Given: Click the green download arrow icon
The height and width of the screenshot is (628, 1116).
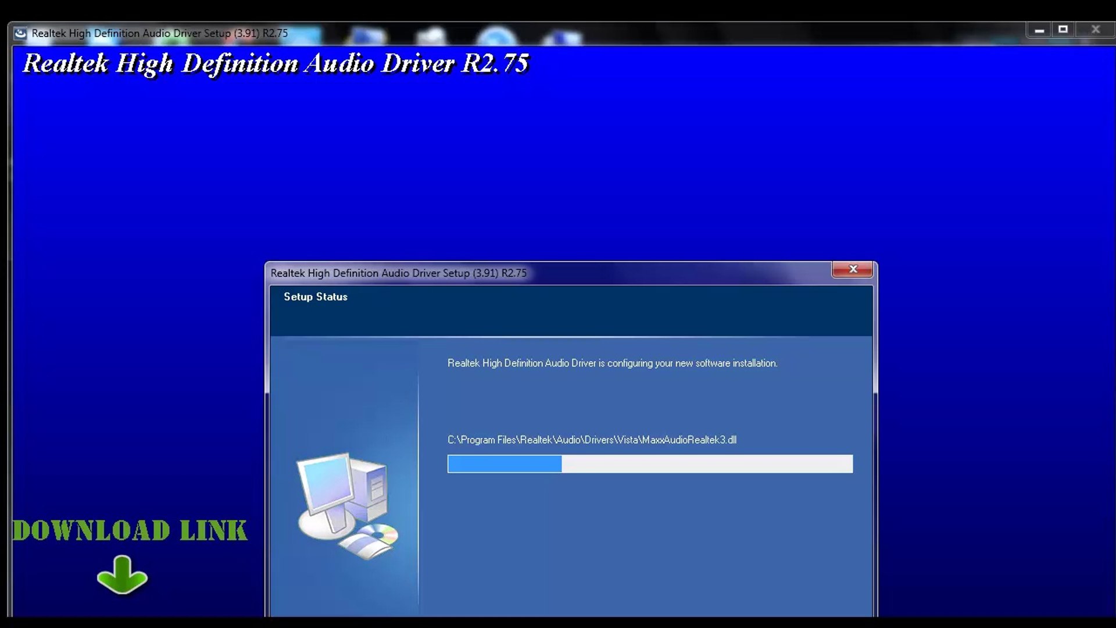Looking at the screenshot, I should tap(122, 575).
